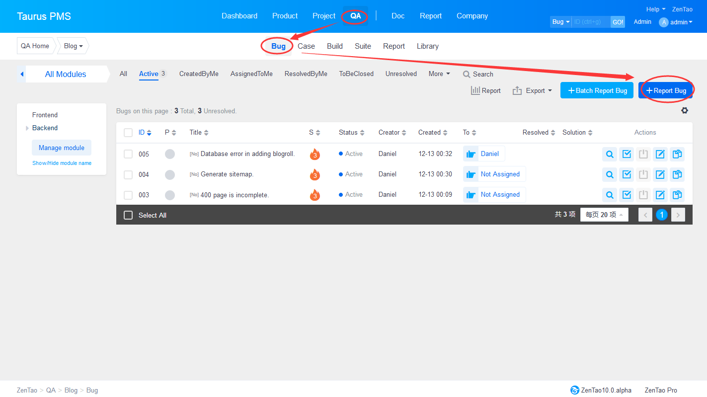Go to the Dashboard main menu
The width and height of the screenshot is (707, 397).
tap(239, 16)
